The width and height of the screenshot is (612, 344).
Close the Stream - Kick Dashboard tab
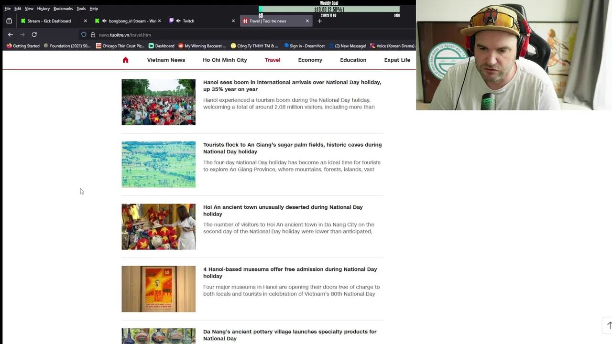[x=85, y=21]
